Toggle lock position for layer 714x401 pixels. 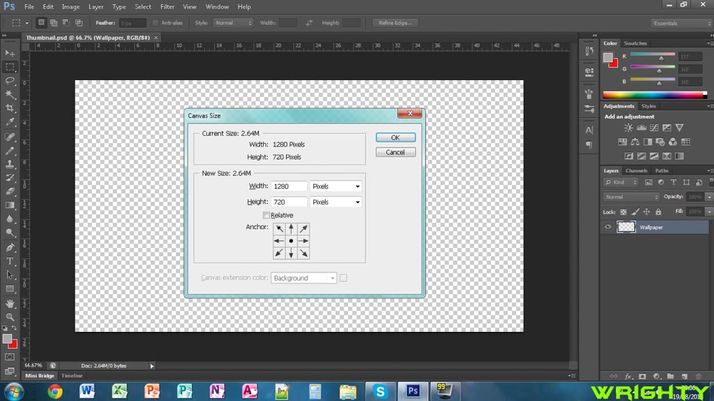647,212
